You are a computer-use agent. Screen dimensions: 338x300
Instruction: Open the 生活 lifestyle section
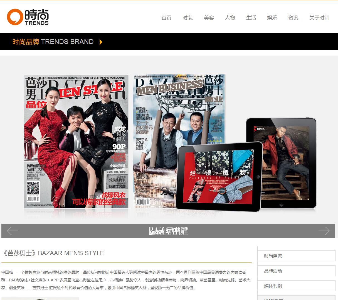pyautogui.click(x=251, y=18)
